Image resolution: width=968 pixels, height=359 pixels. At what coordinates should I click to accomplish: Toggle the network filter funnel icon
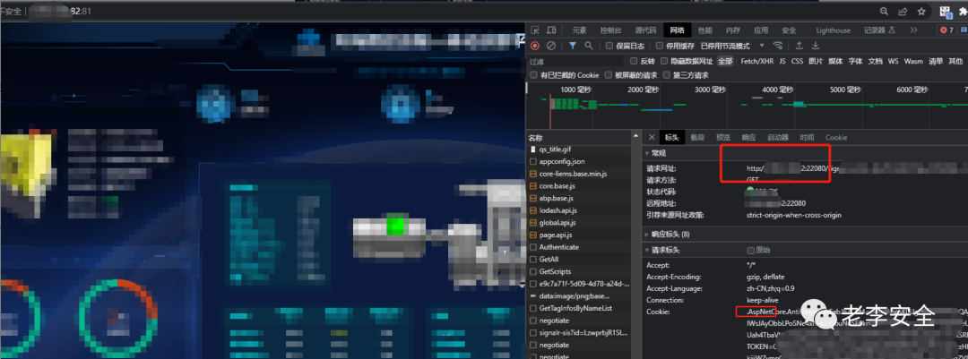572,46
